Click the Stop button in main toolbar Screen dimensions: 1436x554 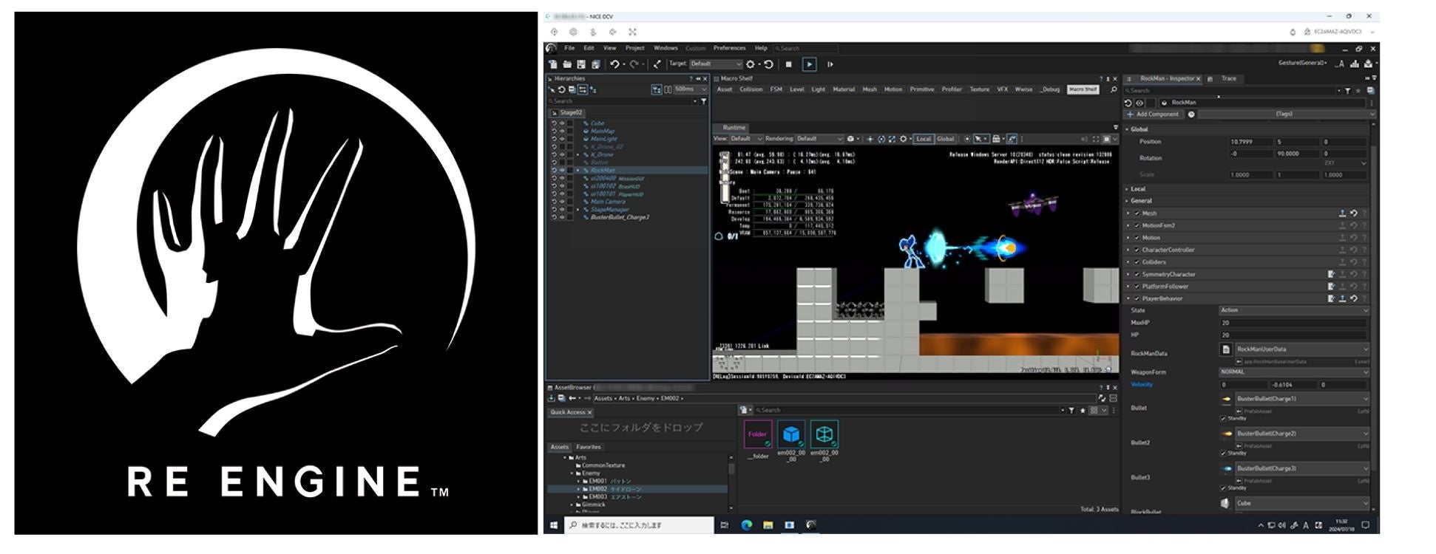pos(788,64)
